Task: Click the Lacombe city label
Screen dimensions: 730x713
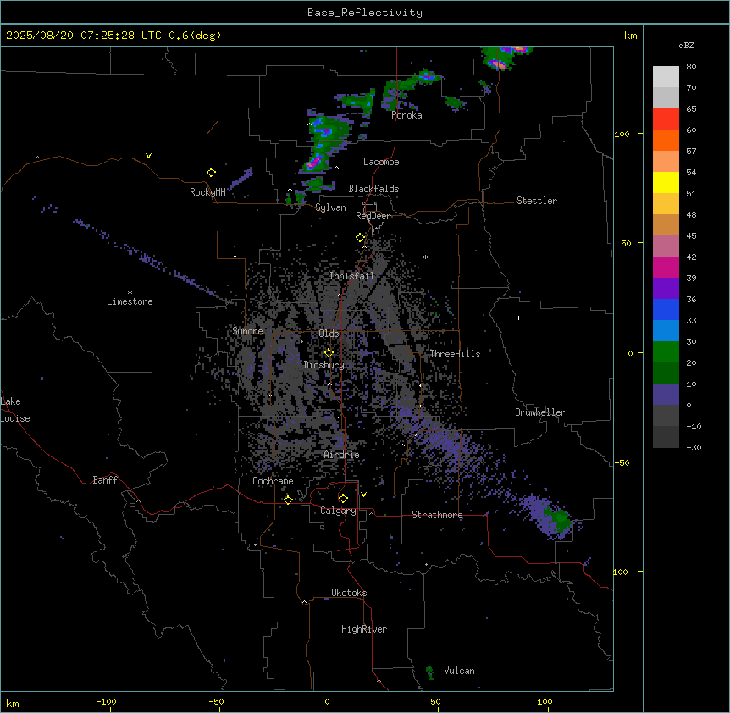Action: click(x=381, y=162)
